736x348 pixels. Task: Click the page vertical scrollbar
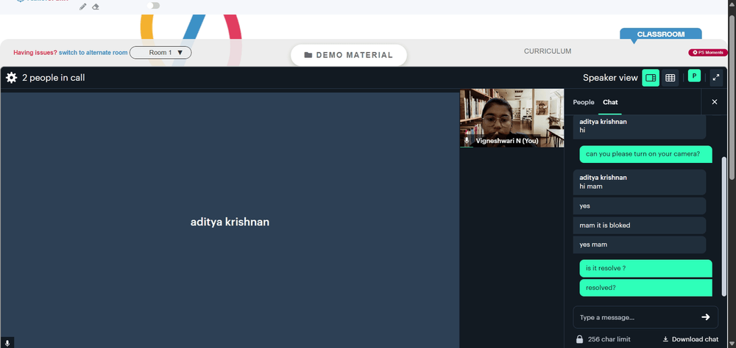pos(732,96)
